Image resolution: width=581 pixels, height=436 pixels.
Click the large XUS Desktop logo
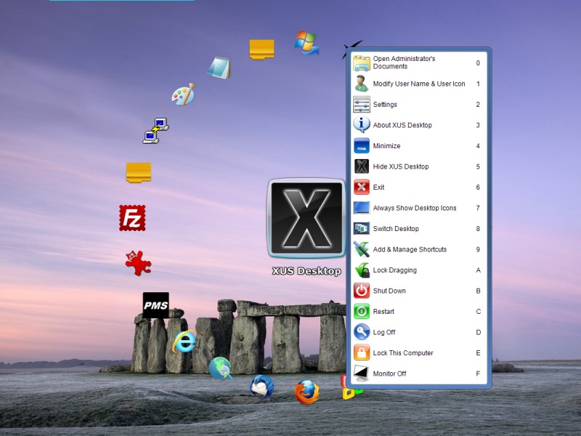[x=306, y=219]
